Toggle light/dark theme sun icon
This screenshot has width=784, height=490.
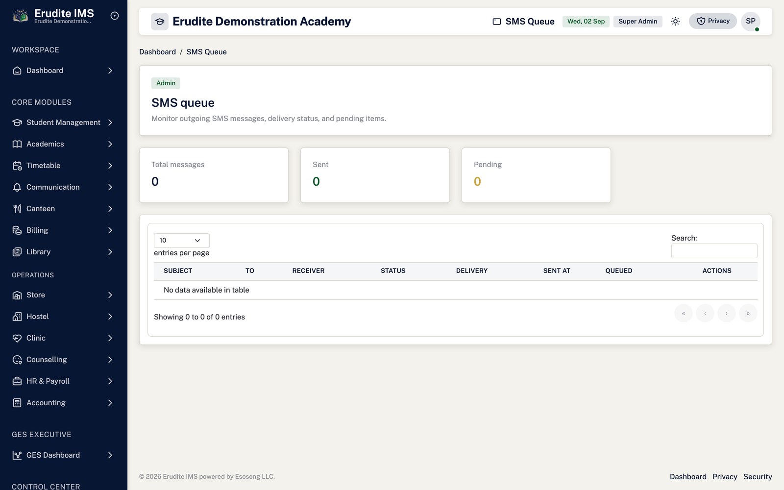675,21
